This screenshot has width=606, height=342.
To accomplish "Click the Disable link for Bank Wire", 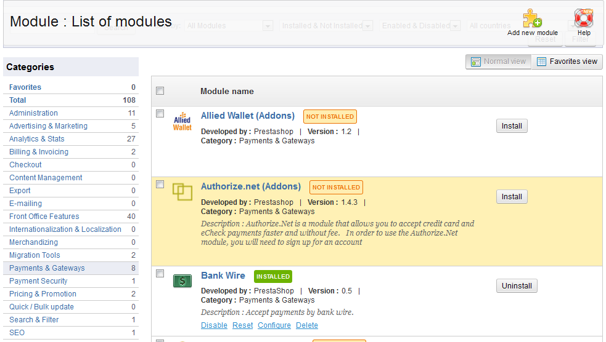I will coord(214,325).
